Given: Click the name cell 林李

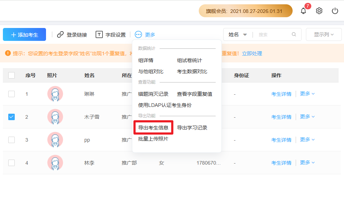Looking at the screenshot, I should click(x=89, y=163).
